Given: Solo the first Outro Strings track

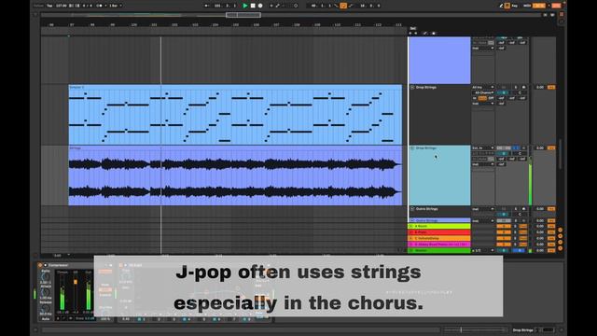Looking at the screenshot, I should coord(516,209).
